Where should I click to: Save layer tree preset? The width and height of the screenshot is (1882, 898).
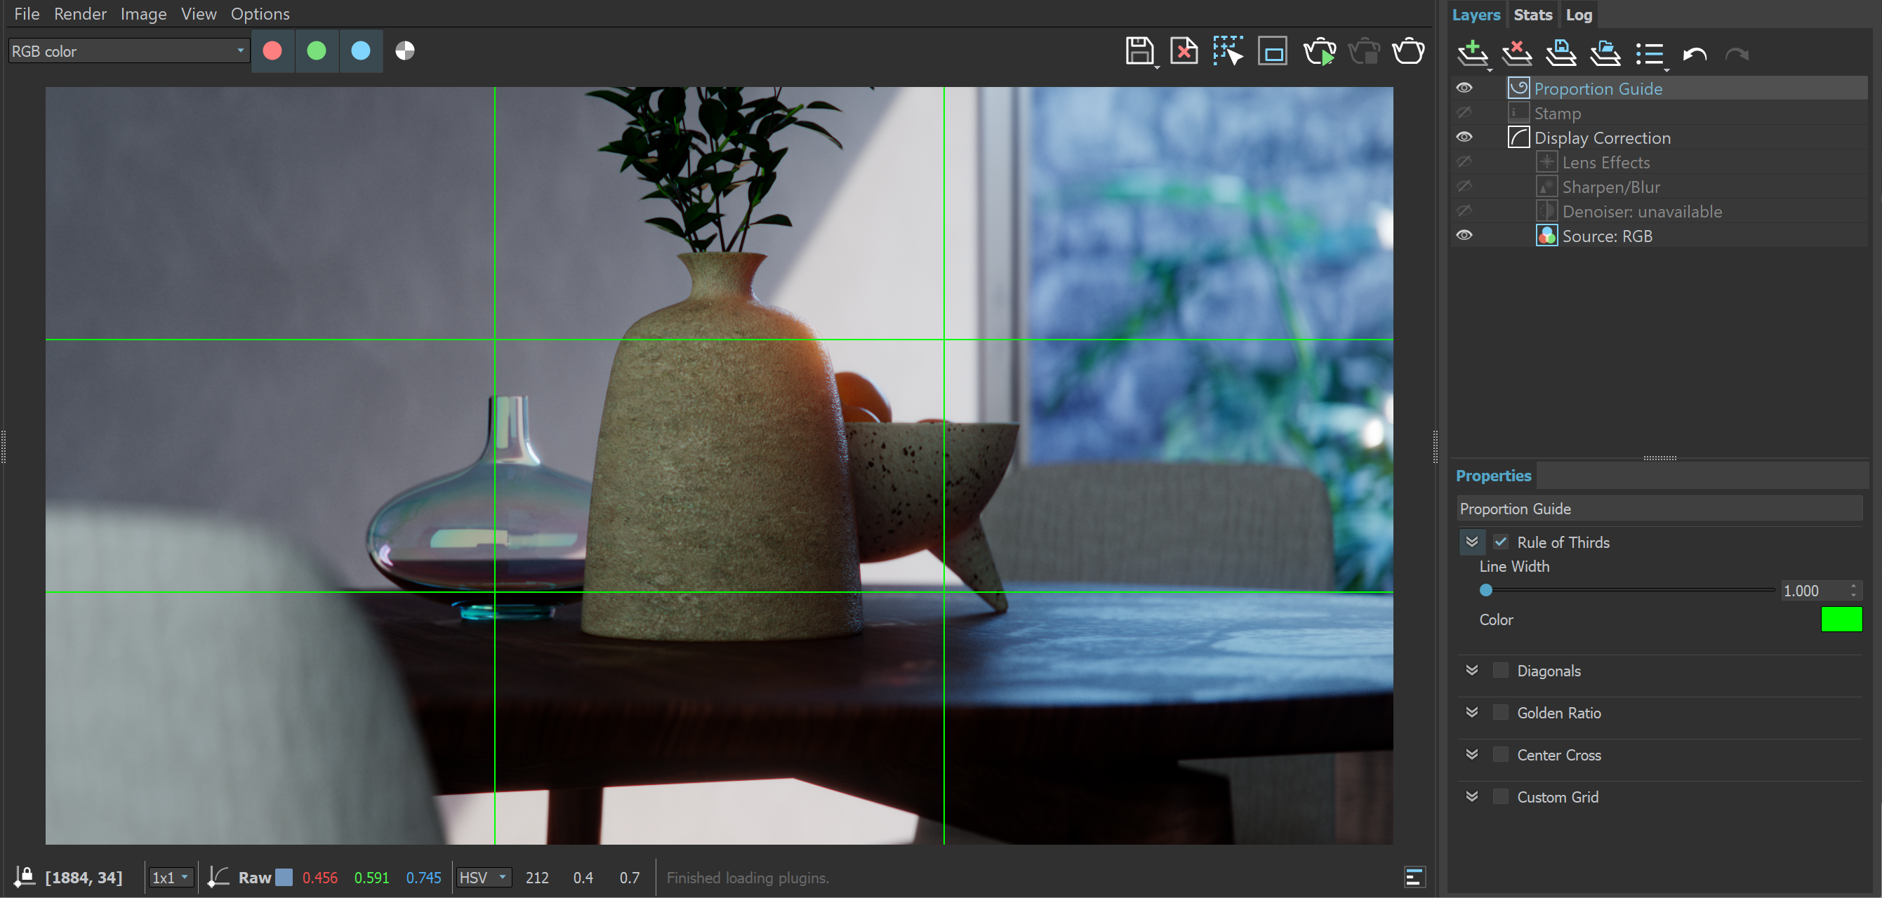1561,54
